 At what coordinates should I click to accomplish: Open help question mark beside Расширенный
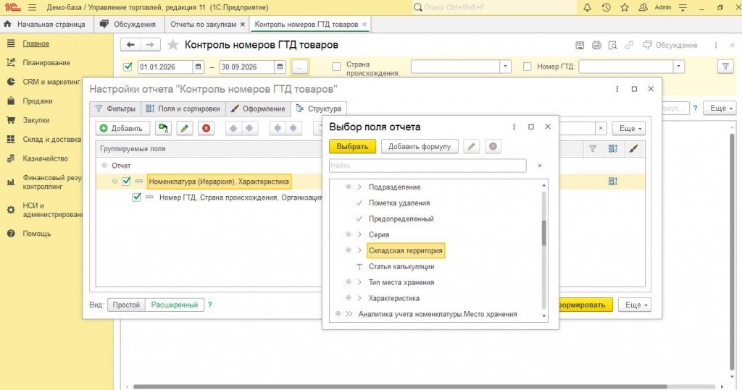point(210,305)
